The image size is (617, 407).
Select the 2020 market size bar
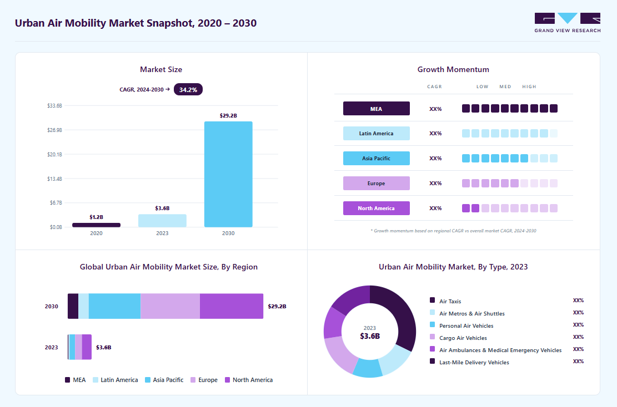coord(97,225)
